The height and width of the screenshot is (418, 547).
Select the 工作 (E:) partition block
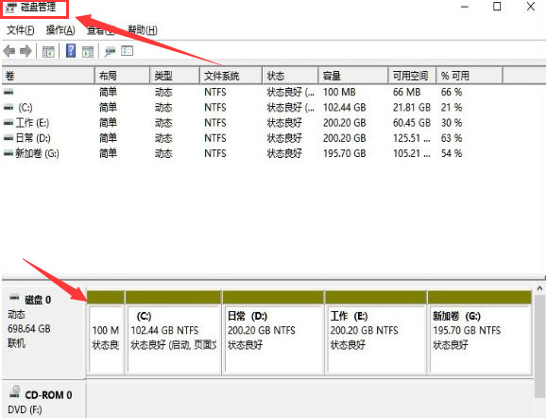point(376,333)
